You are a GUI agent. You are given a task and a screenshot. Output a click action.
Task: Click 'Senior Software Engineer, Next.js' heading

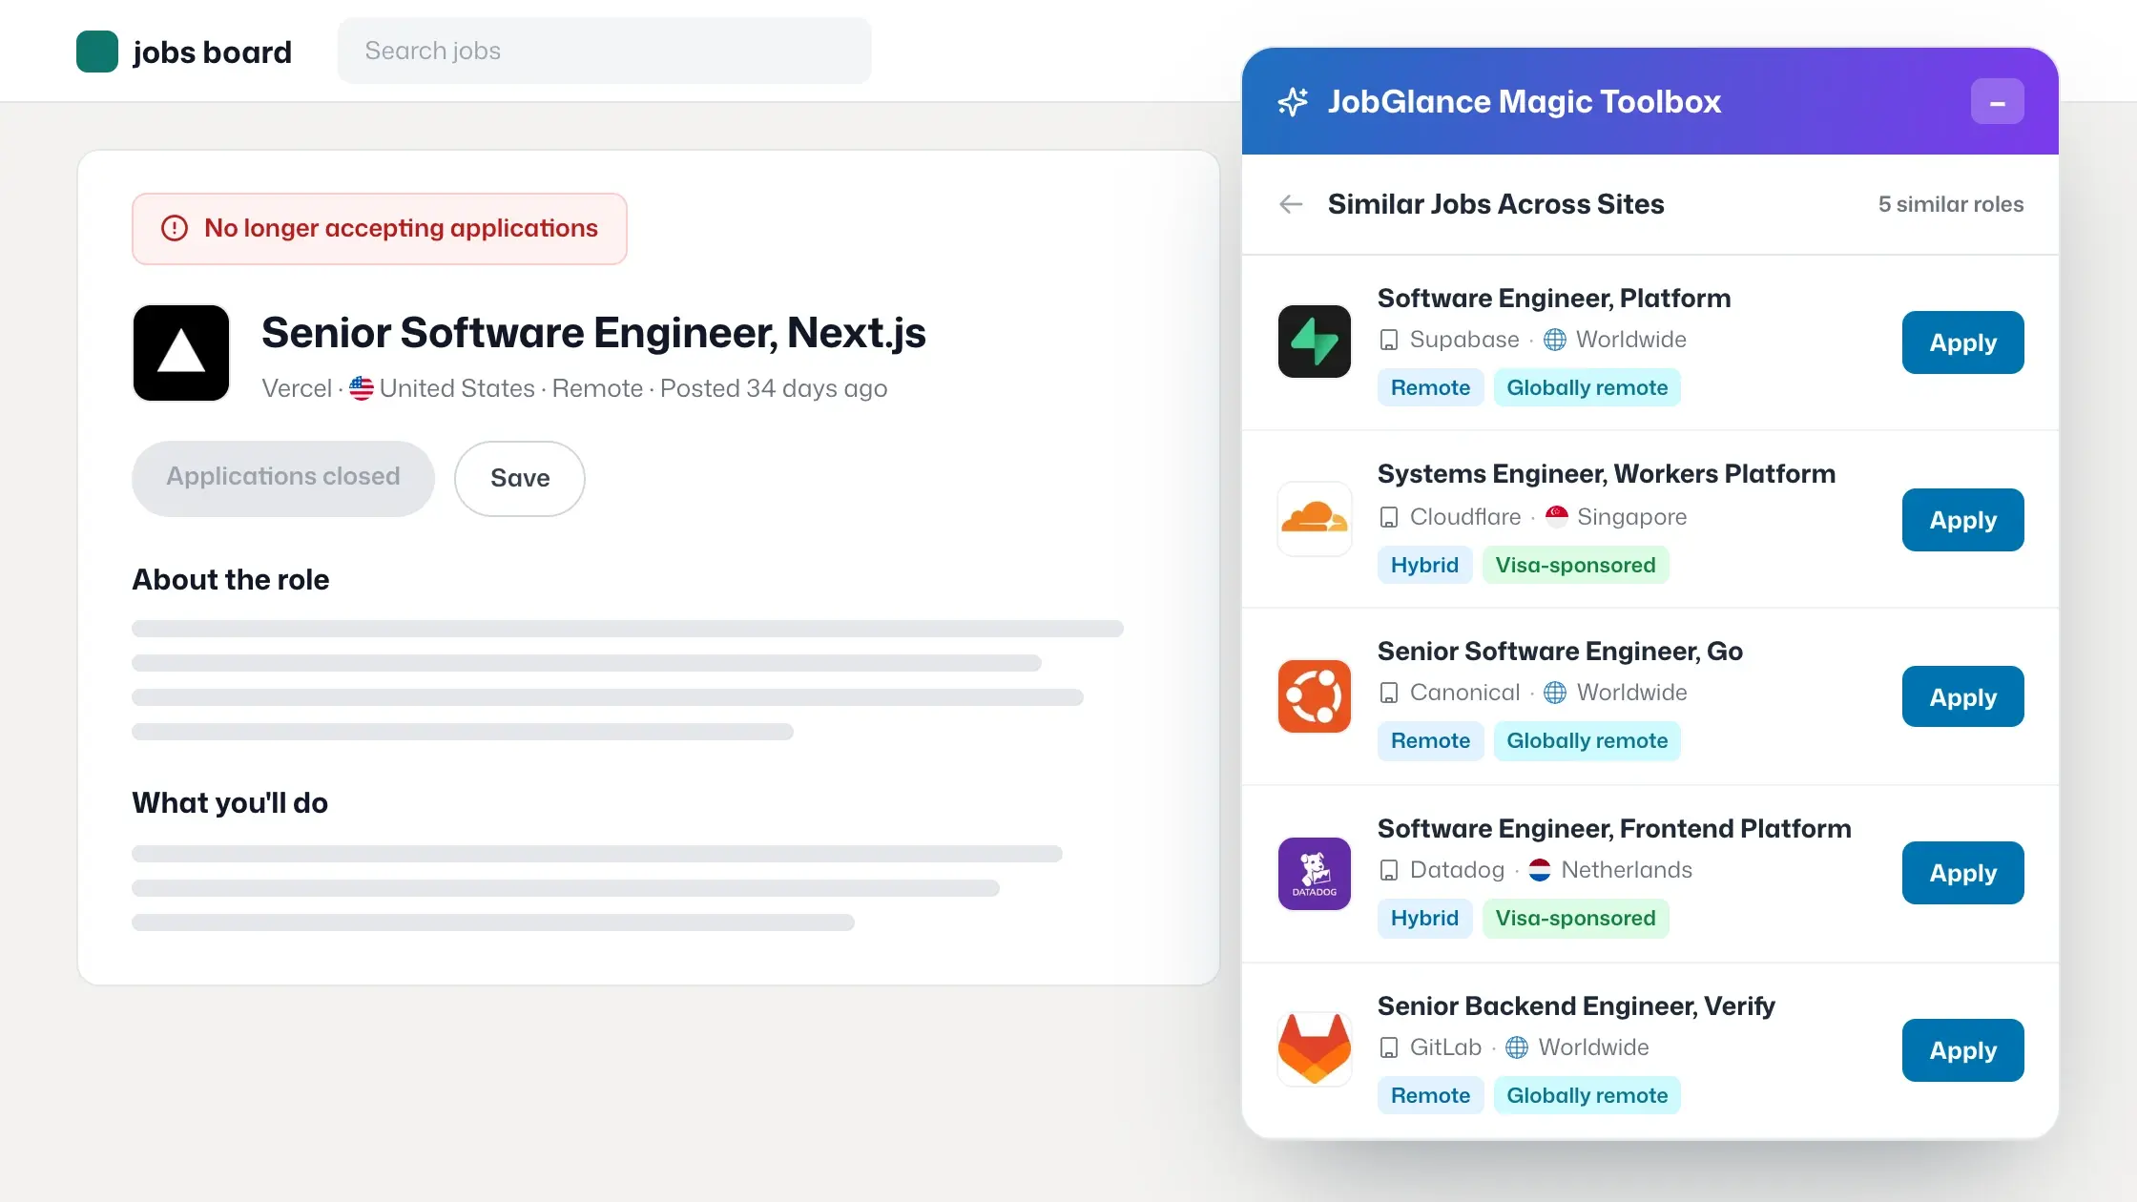pos(593,333)
